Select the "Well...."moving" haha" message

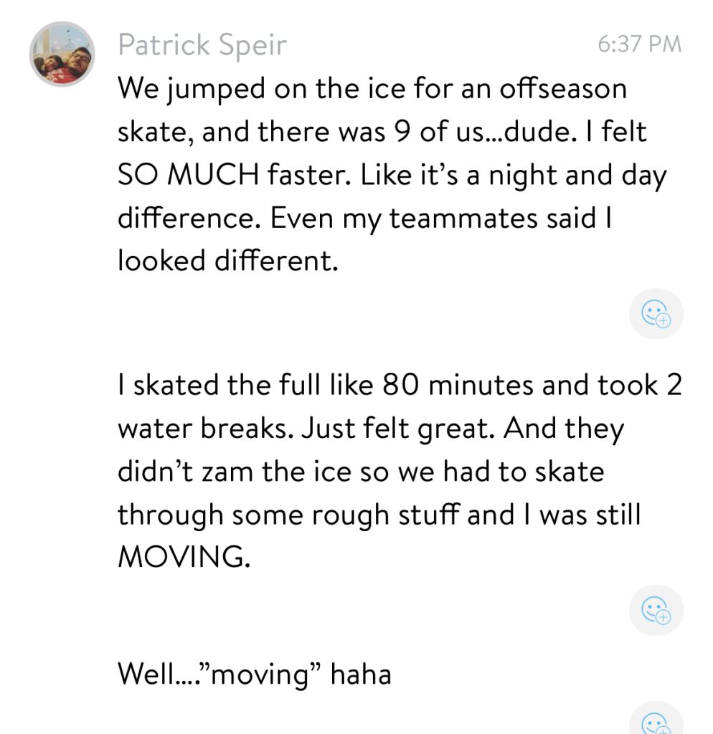tap(255, 673)
